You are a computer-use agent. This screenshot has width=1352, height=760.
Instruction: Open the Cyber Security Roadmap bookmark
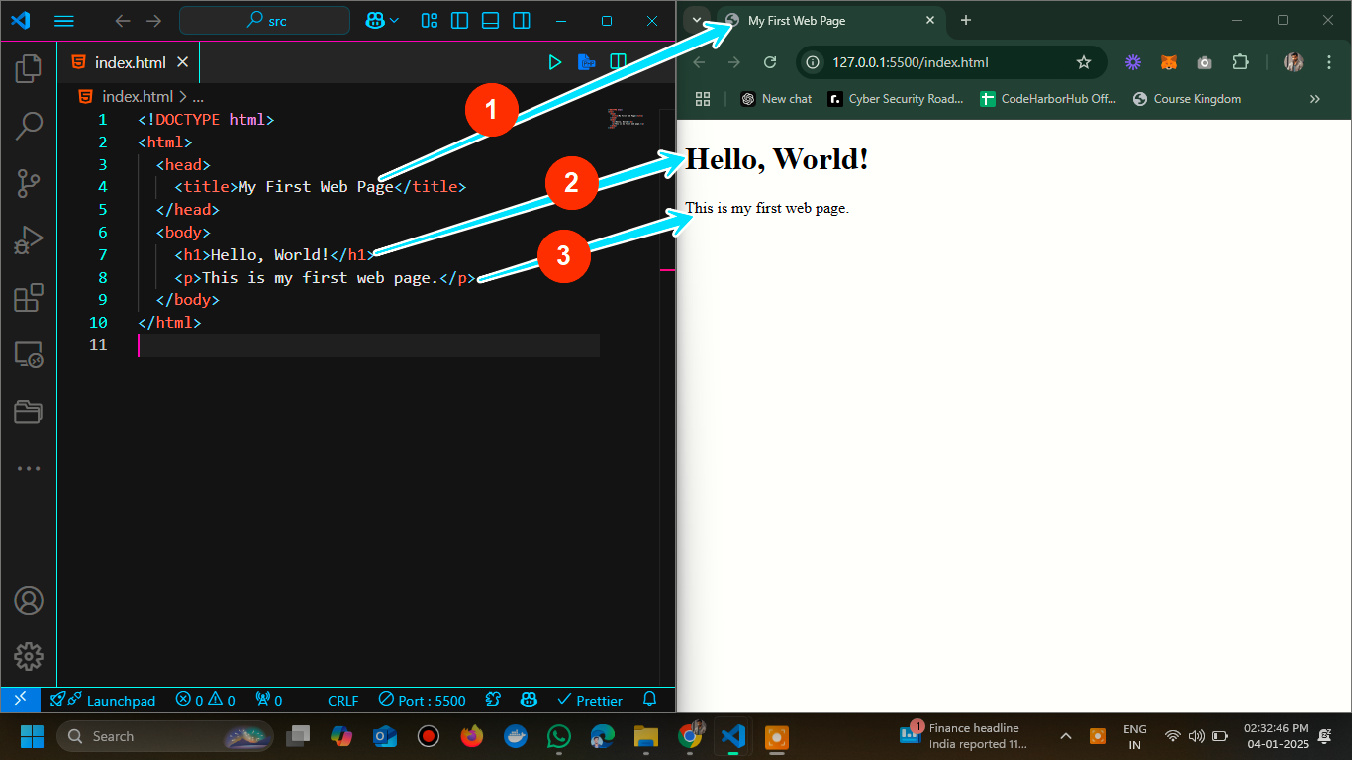click(x=896, y=99)
